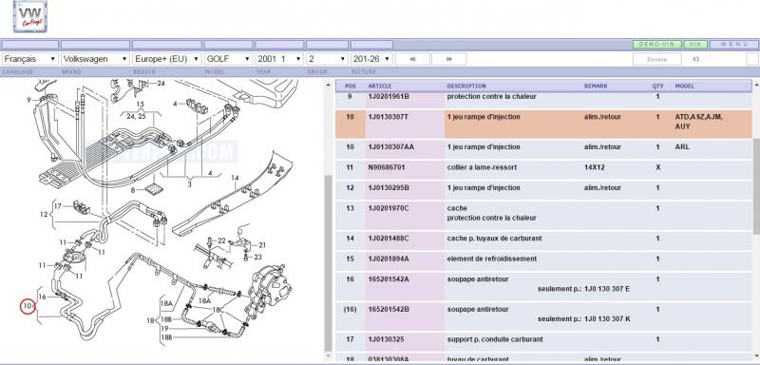
Task: Click the ARTICLE column header
Action: pyautogui.click(x=379, y=86)
